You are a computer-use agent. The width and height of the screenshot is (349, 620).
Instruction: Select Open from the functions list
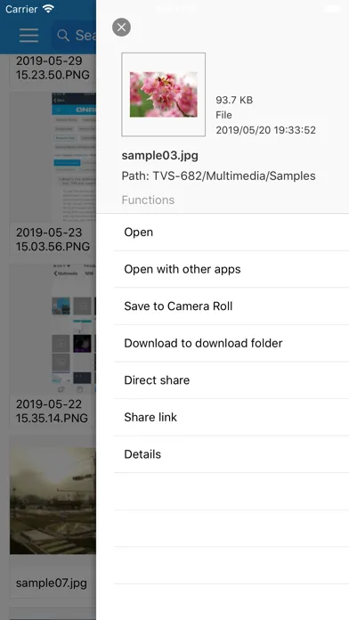(231, 232)
